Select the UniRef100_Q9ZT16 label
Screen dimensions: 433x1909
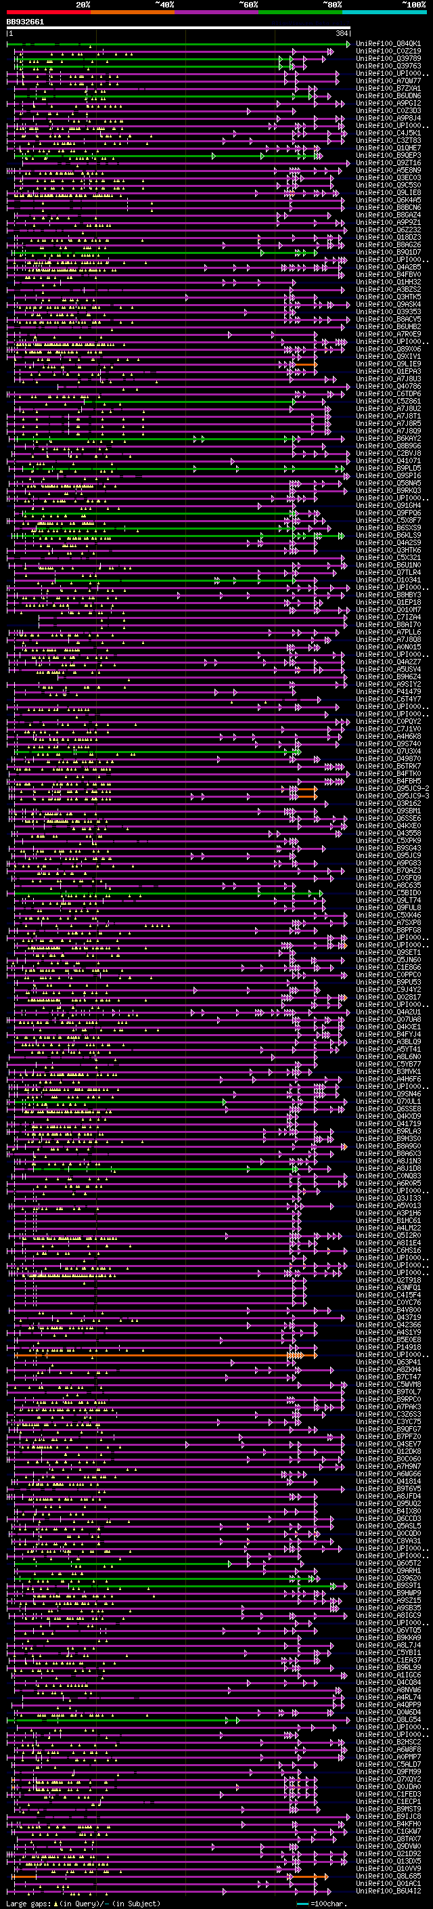click(388, 163)
